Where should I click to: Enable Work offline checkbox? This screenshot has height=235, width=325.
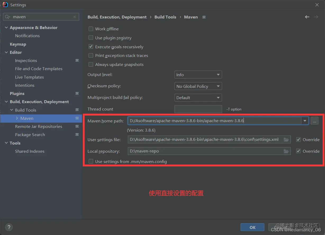91,29
